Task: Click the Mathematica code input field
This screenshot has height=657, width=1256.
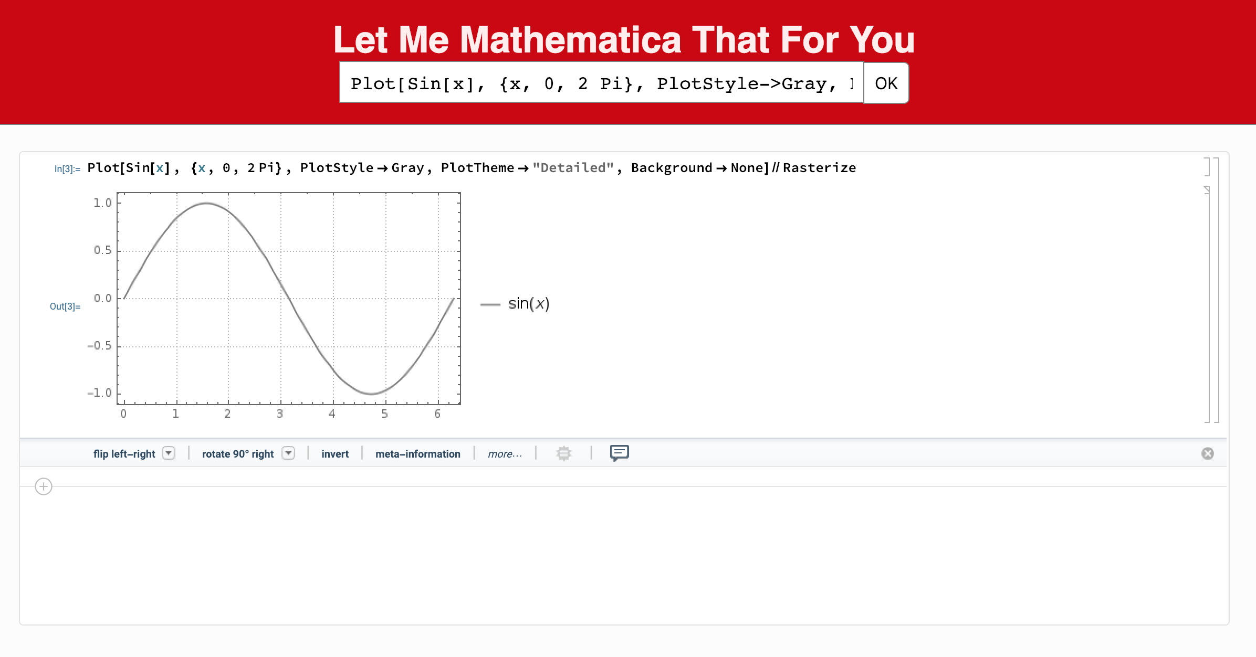Action: click(601, 83)
